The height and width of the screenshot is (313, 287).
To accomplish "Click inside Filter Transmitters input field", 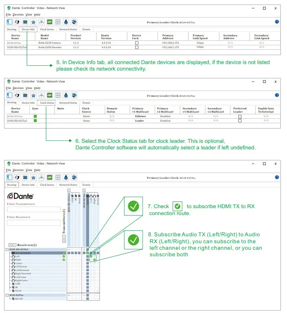I will 34,209.
